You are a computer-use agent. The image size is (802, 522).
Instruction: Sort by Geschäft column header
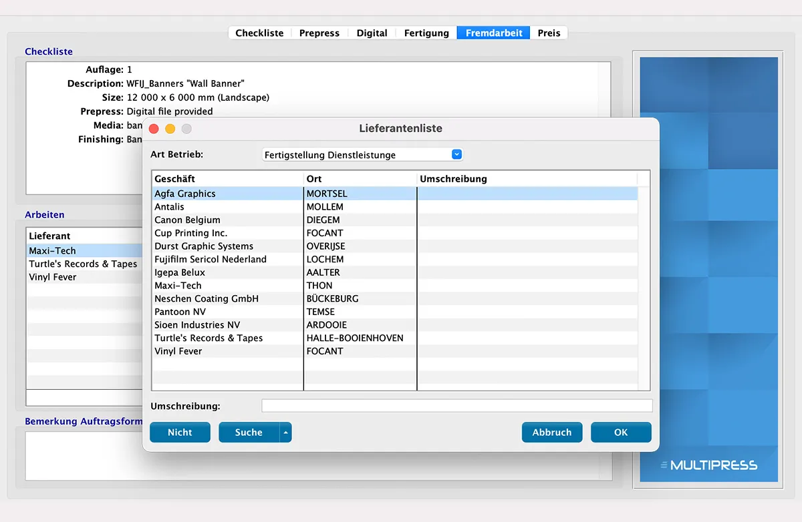tap(227, 179)
